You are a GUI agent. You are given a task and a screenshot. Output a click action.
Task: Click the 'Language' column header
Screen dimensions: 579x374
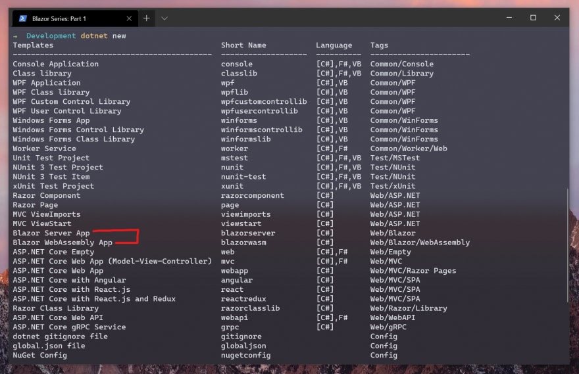(x=334, y=45)
